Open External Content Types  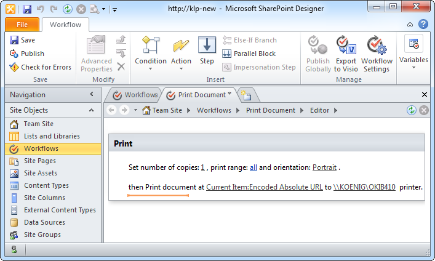point(53,210)
